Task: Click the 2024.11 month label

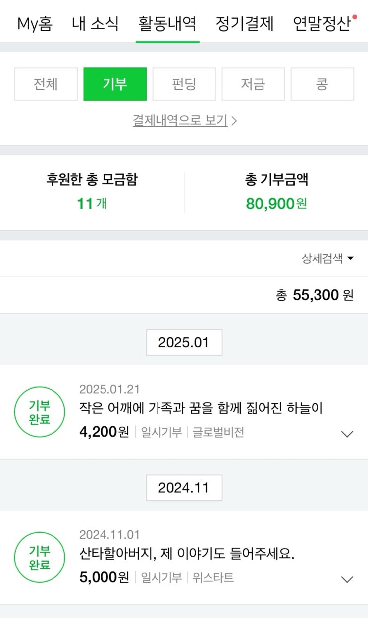Action: pos(184,488)
